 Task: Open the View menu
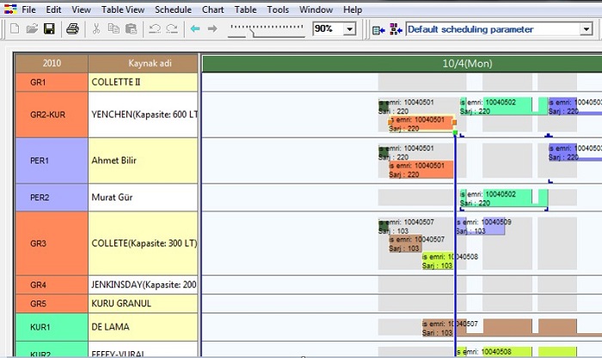point(81,9)
